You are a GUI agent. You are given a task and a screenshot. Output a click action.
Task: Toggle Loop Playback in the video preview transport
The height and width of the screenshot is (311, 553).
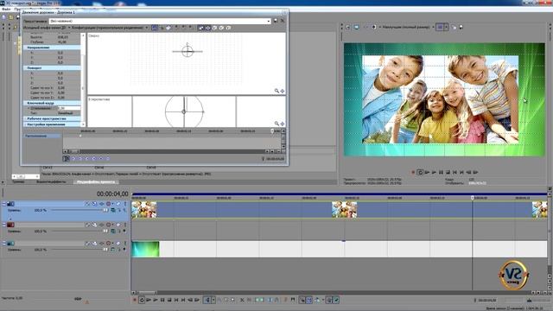420,173
